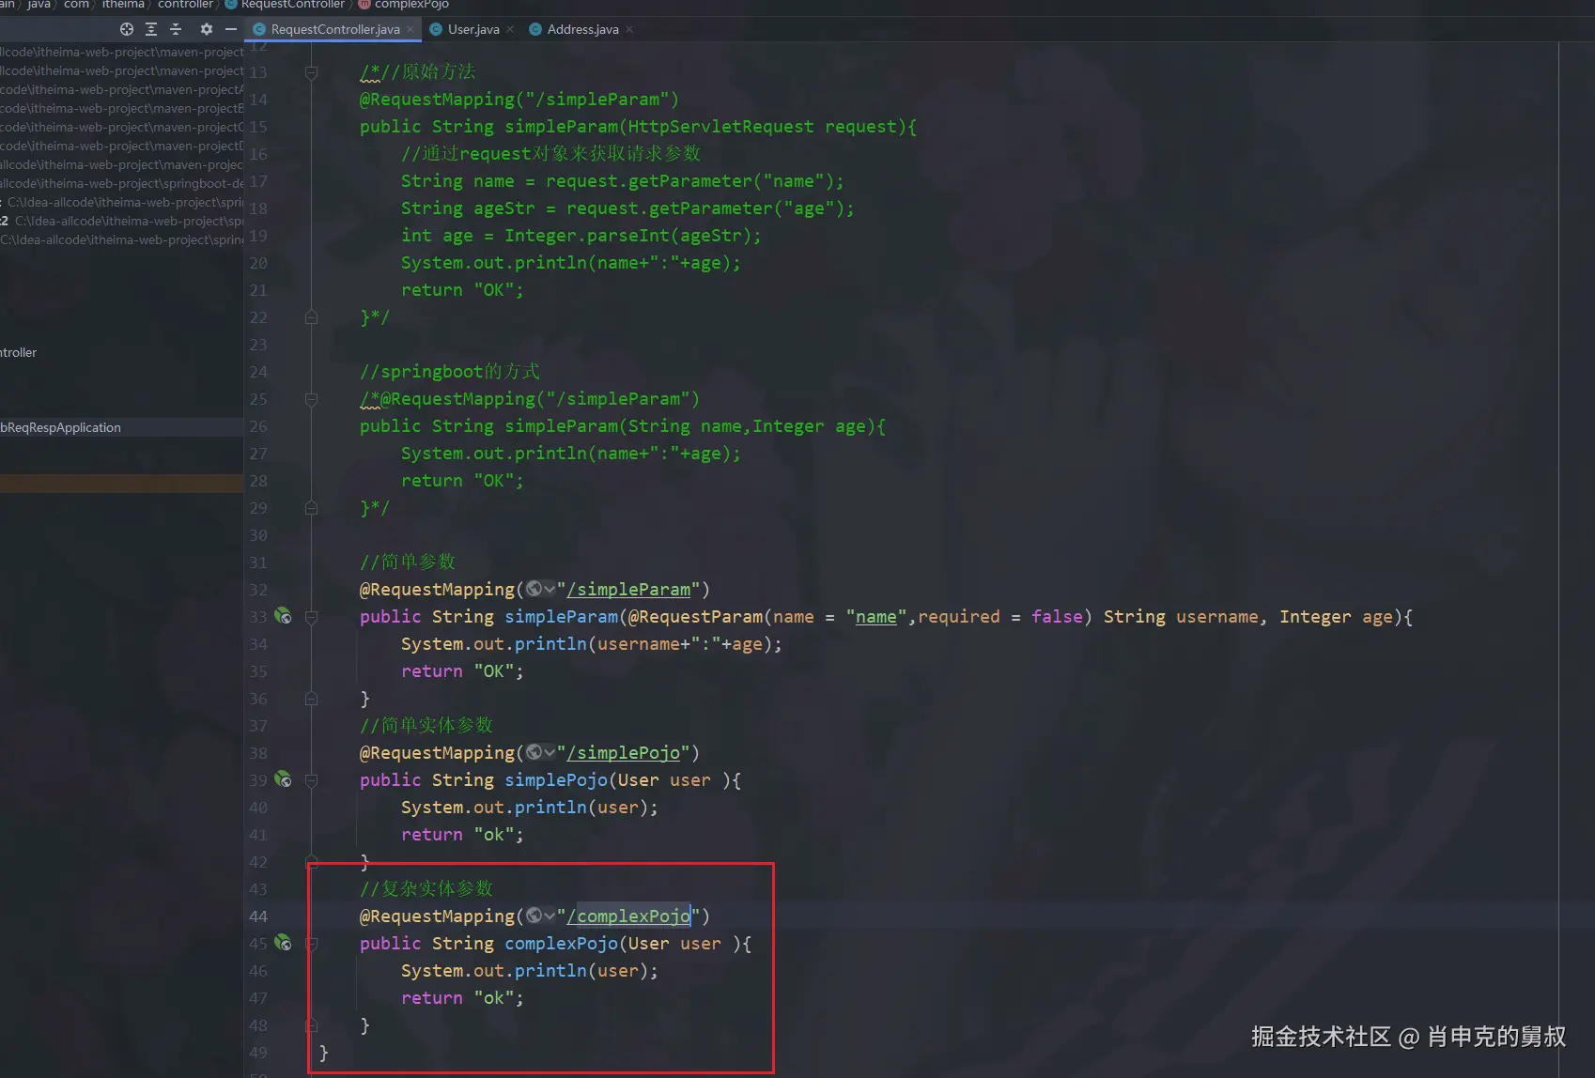Viewport: 1595px width, 1078px height.
Task: Click the 'Integer age' parameter on line 33
Action: (x=1337, y=617)
